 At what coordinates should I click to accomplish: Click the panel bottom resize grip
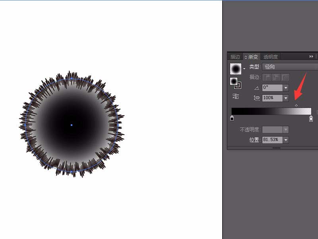pyautogui.click(x=276, y=148)
